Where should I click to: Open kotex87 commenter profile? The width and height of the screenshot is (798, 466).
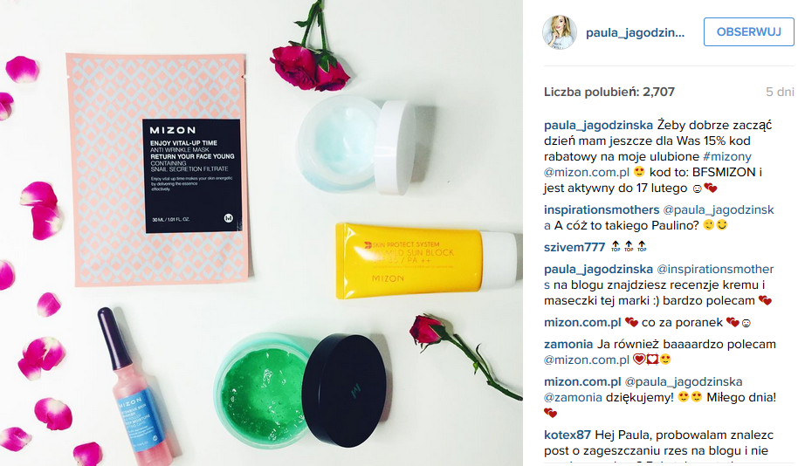tap(568, 435)
